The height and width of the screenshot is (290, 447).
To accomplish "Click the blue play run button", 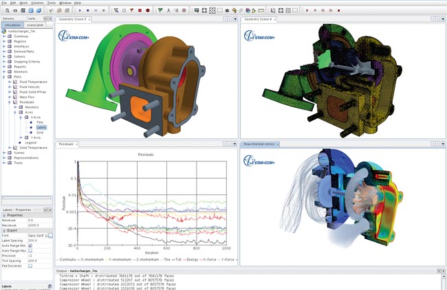I will 80,10.
